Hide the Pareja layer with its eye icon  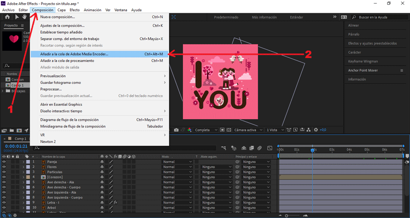click(x=4, y=162)
